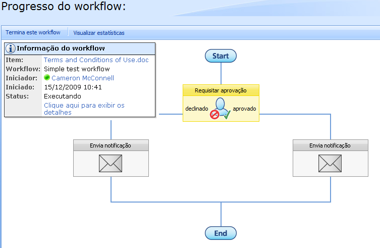Click the green presence status indicator
The height and width of the screenshot is (248, 380).
[47, 78]
